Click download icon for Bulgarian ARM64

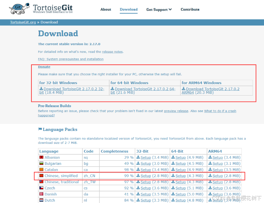point(210,163)
